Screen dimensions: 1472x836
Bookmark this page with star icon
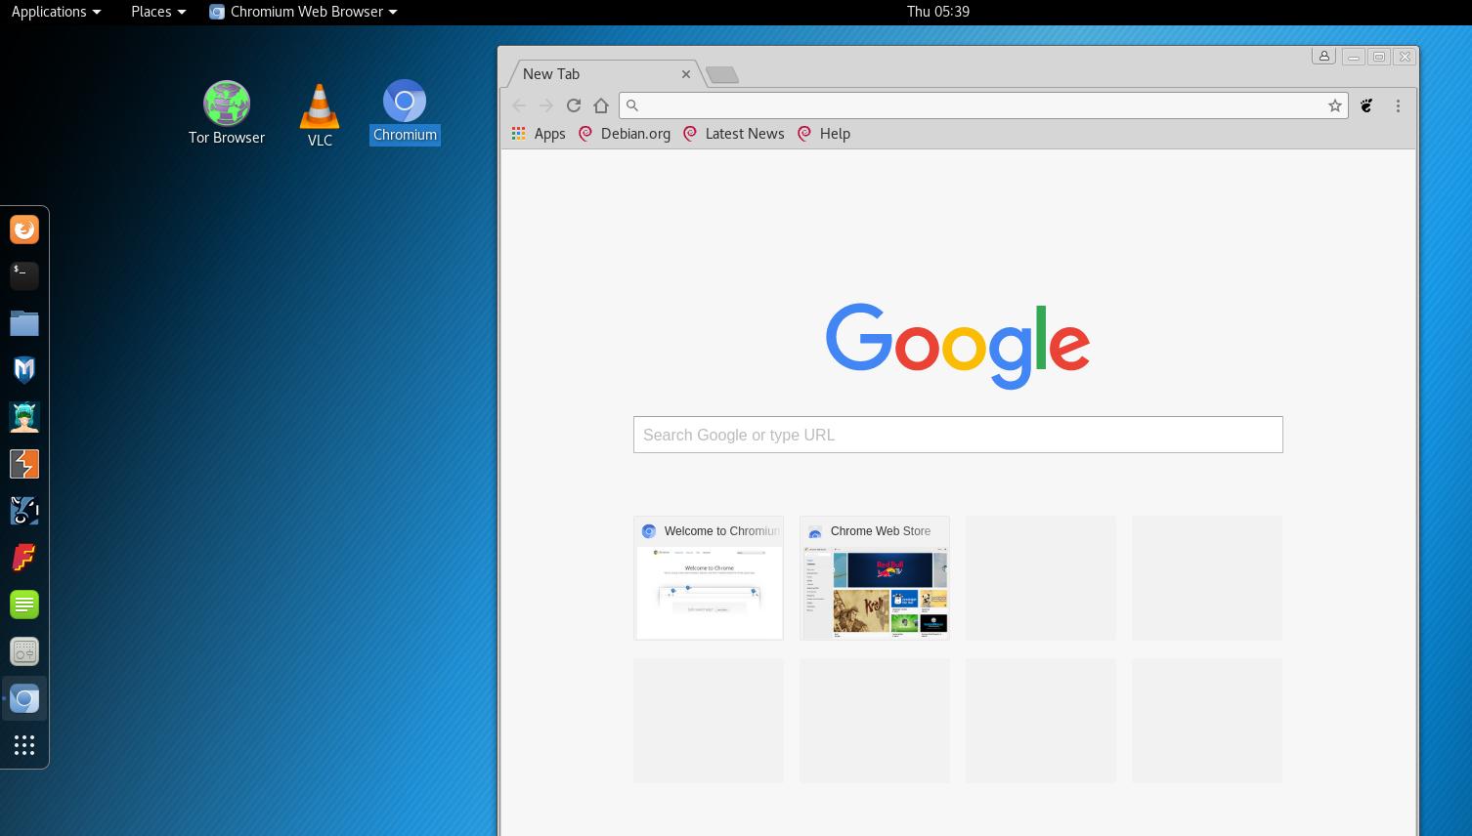coord(1334,105)
